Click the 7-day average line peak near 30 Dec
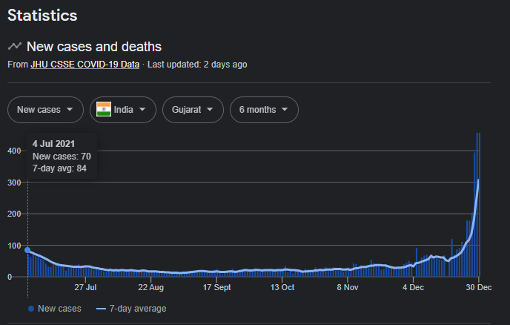This screenshot has height=325, width=510. [x=478, y=180]
